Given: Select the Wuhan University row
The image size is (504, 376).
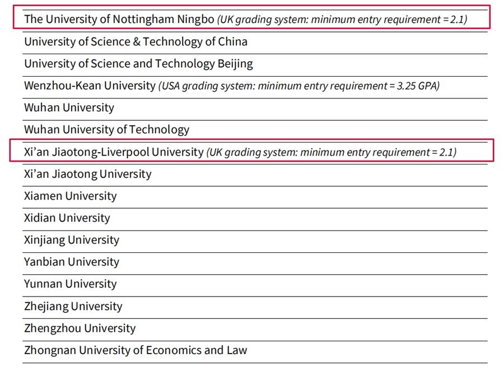Looking at the screenshot, I should [69, 107].
